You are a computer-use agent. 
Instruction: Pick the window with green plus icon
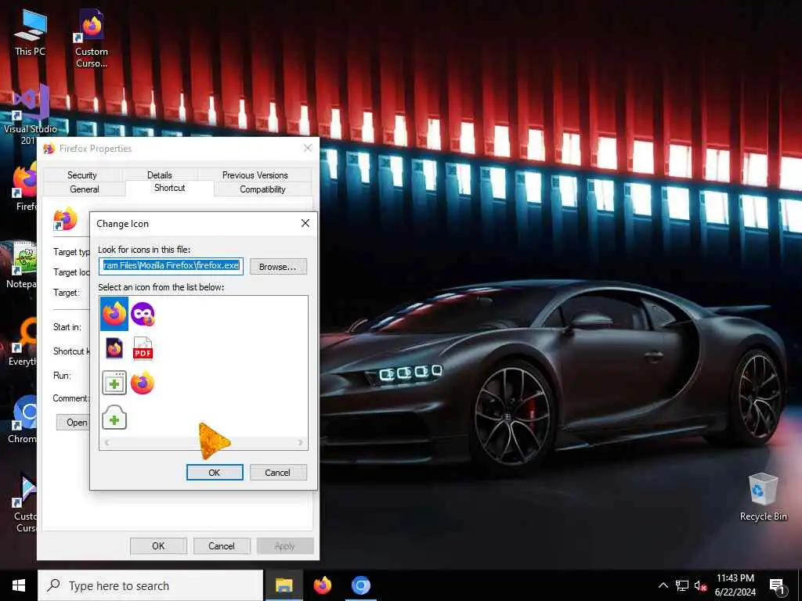click(114, 383)
